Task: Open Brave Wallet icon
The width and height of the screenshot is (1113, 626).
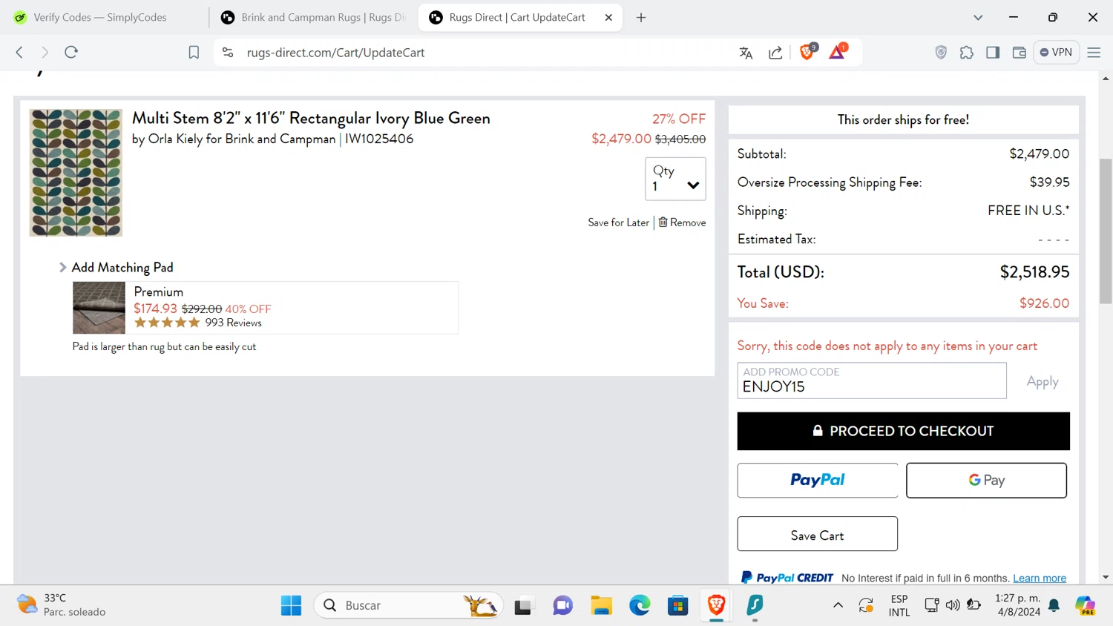Action: 1019,53
